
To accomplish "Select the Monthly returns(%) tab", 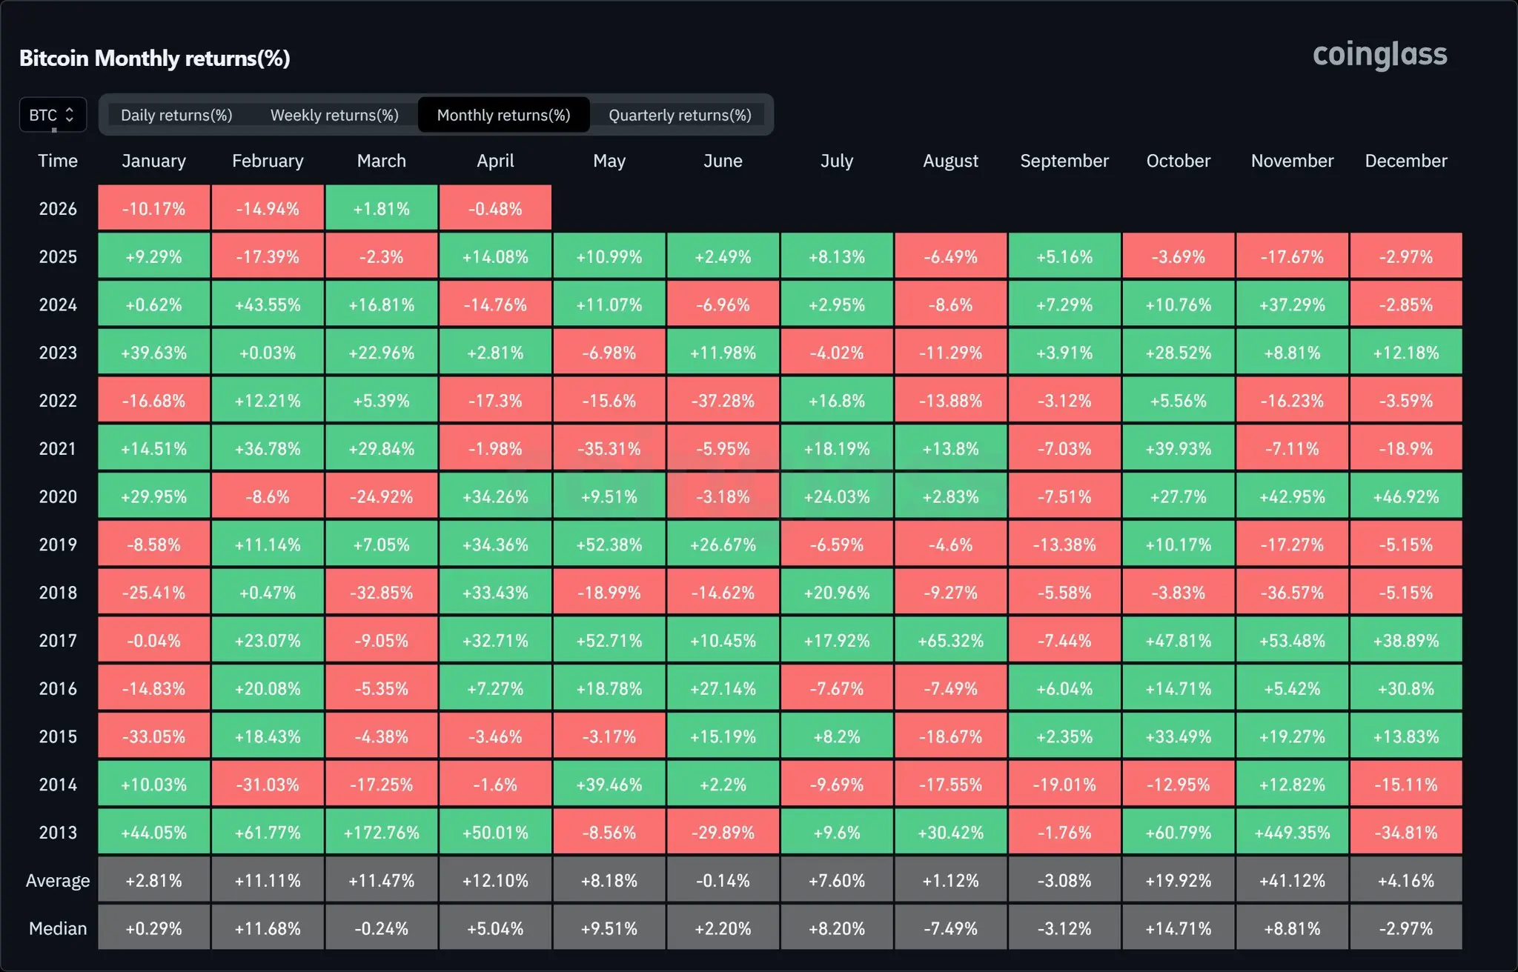I will 503,115.
